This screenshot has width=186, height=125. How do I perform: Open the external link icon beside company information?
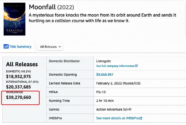click(136, 66)
